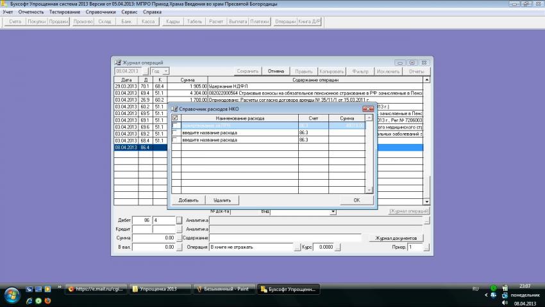Open the e.mail.ru browser taskbar button
The image size is (545, 307).
click(96, 289)
